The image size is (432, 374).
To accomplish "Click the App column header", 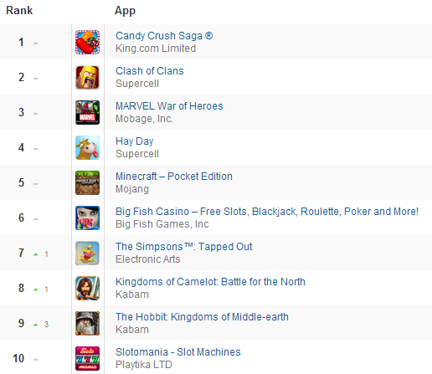I will (125, 11).
